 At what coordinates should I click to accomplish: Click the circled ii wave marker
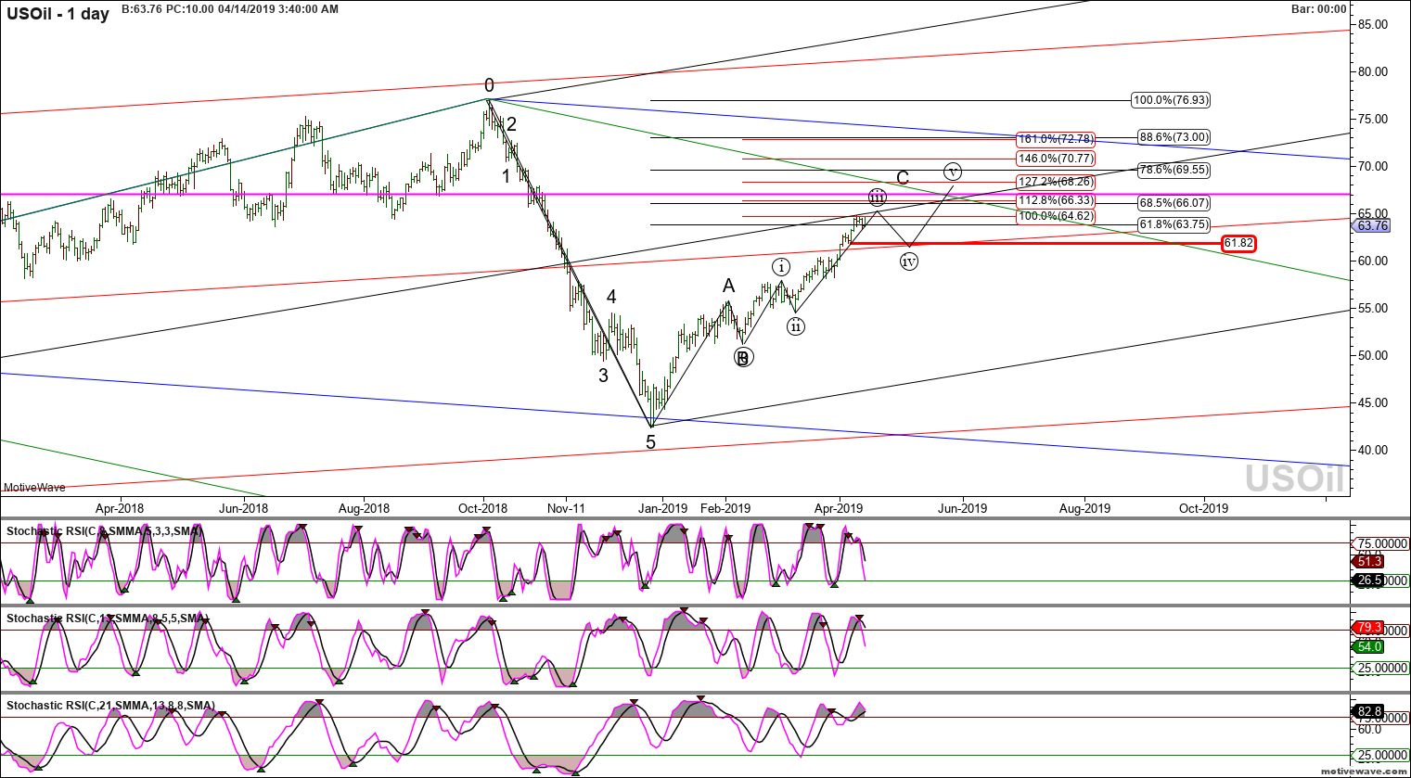(x=796, y=326)
